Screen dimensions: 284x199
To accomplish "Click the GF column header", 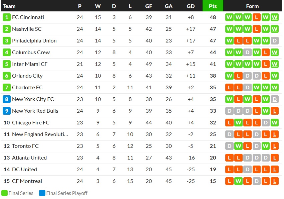I will tap(149, 6).
